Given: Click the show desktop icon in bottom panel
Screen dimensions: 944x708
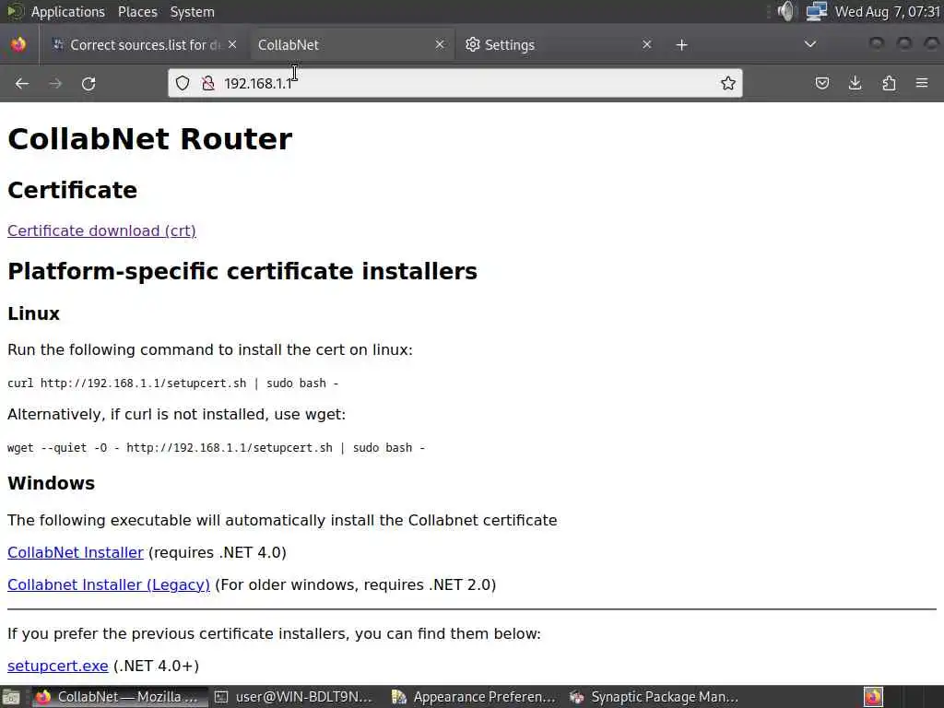Looking at the screenshot, I should point(11,697).
